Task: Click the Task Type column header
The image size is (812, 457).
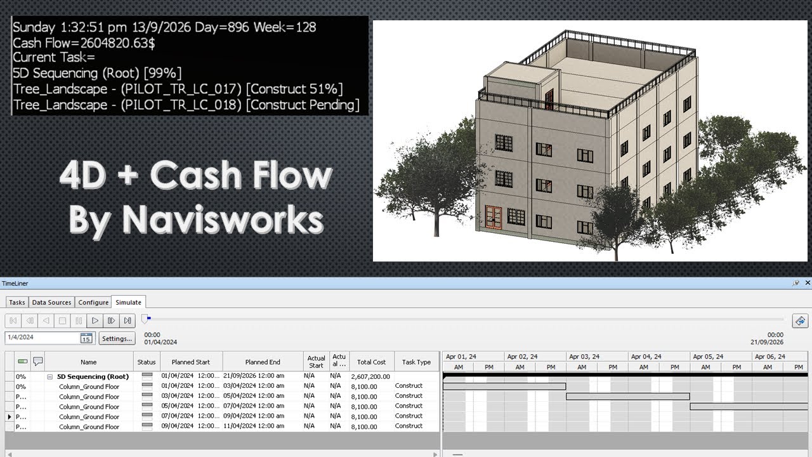Action: (x=417, y=362)
